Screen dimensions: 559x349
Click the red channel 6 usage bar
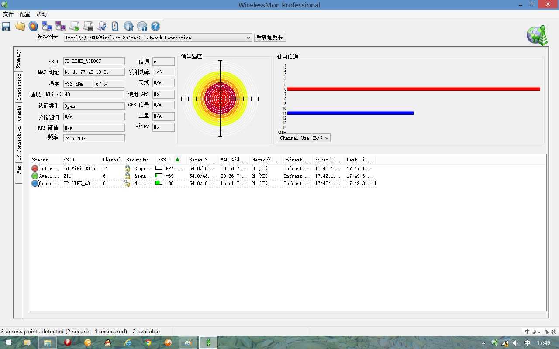pos(414,89)
